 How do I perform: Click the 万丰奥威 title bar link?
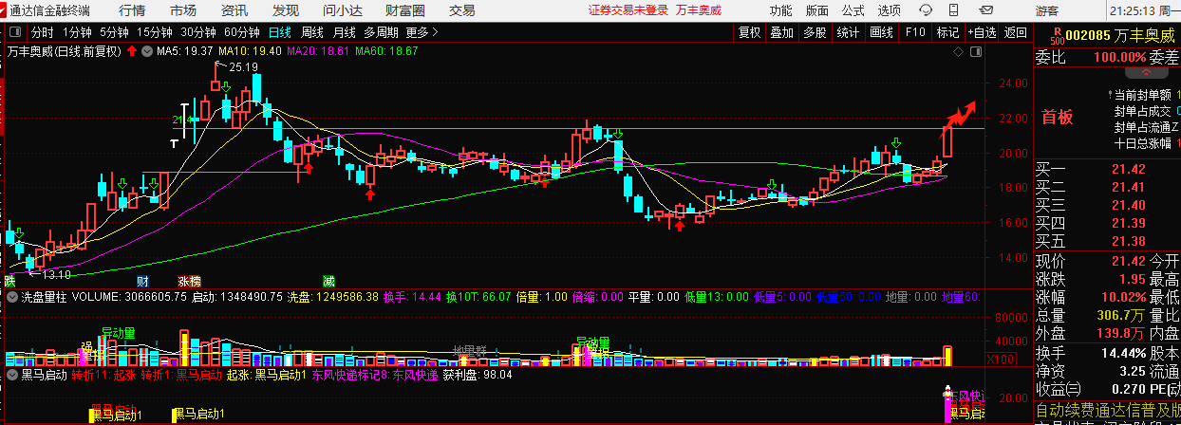click(x=699, y=10)
